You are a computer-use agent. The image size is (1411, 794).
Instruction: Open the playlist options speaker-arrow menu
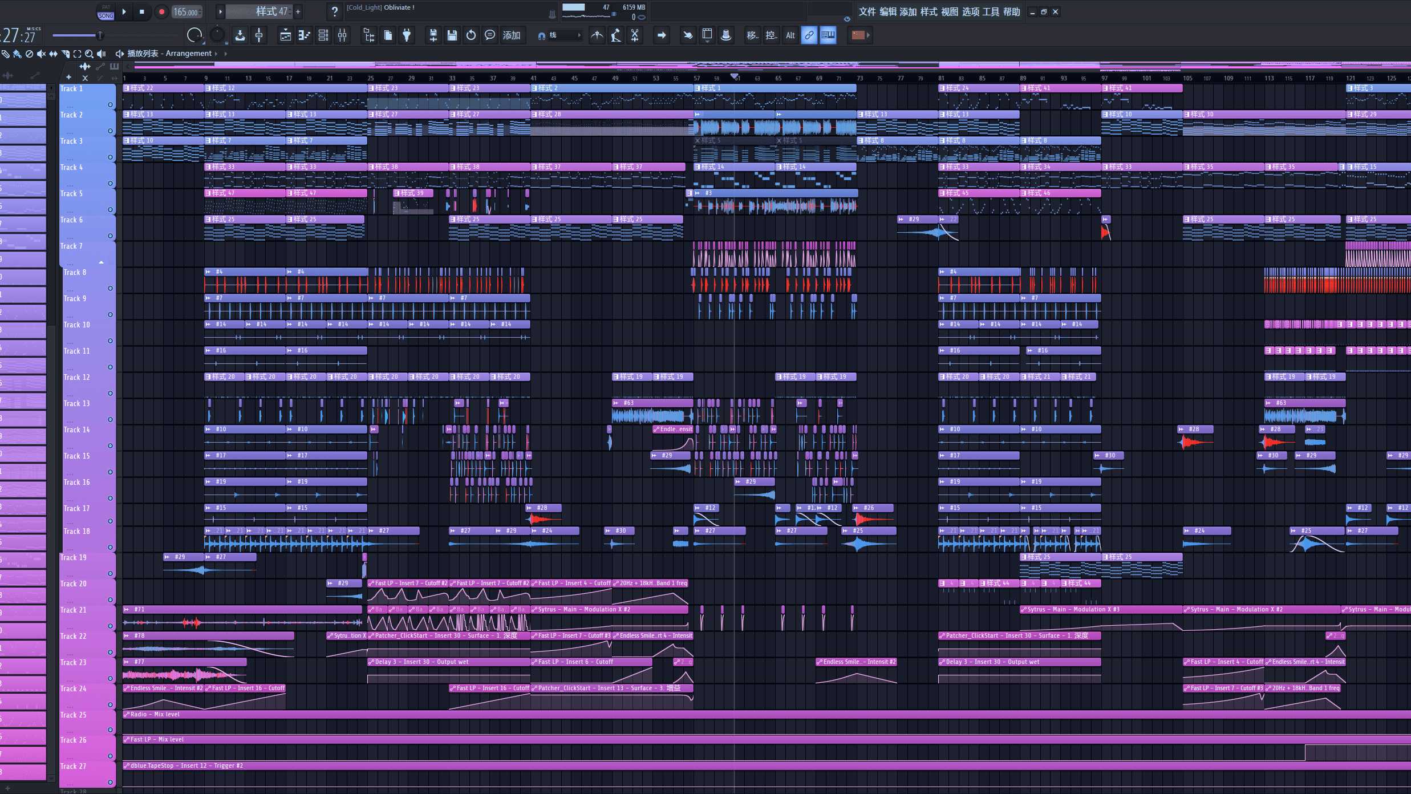(119, 54)
